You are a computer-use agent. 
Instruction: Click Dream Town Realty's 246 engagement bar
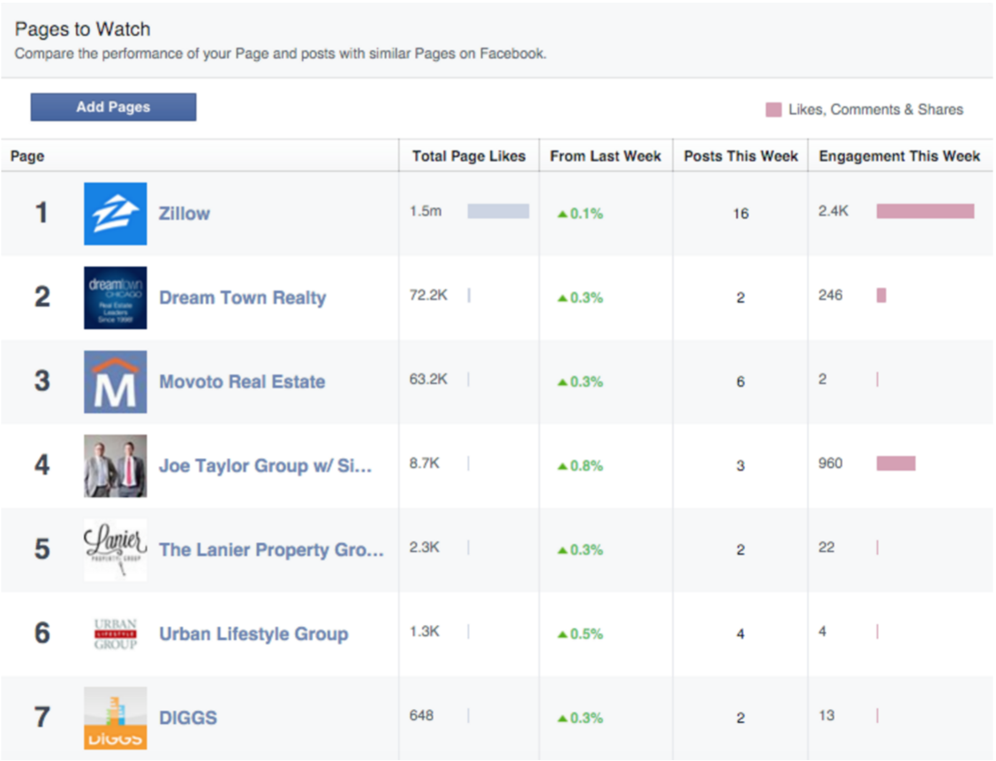(881, 295)
